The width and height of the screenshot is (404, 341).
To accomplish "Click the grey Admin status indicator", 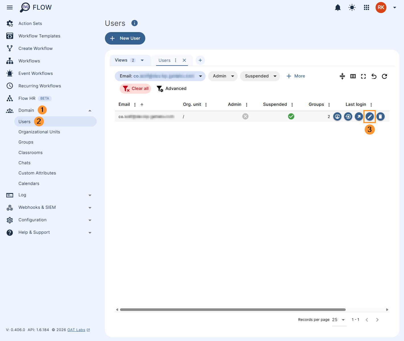I will point(245,116).
